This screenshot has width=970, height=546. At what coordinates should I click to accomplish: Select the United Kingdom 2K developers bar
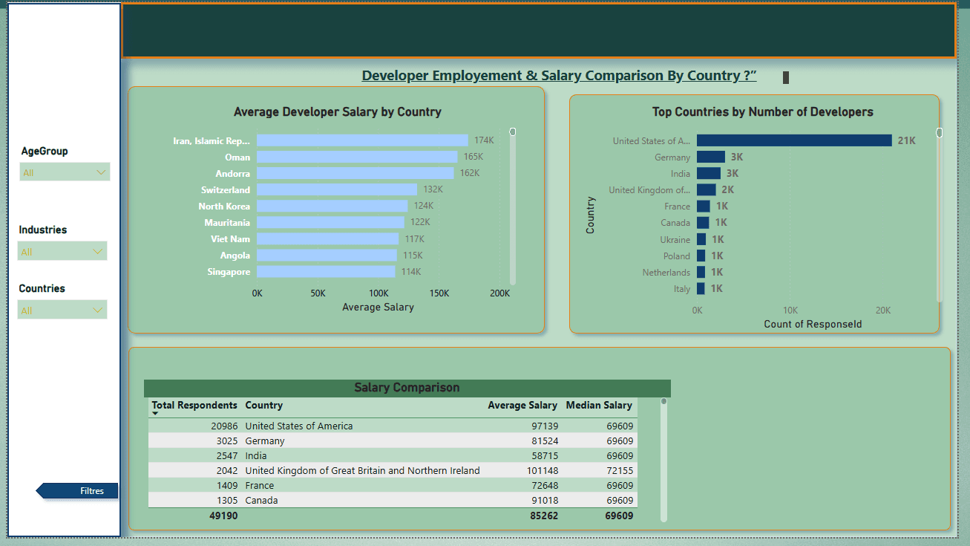click(707, 189)
